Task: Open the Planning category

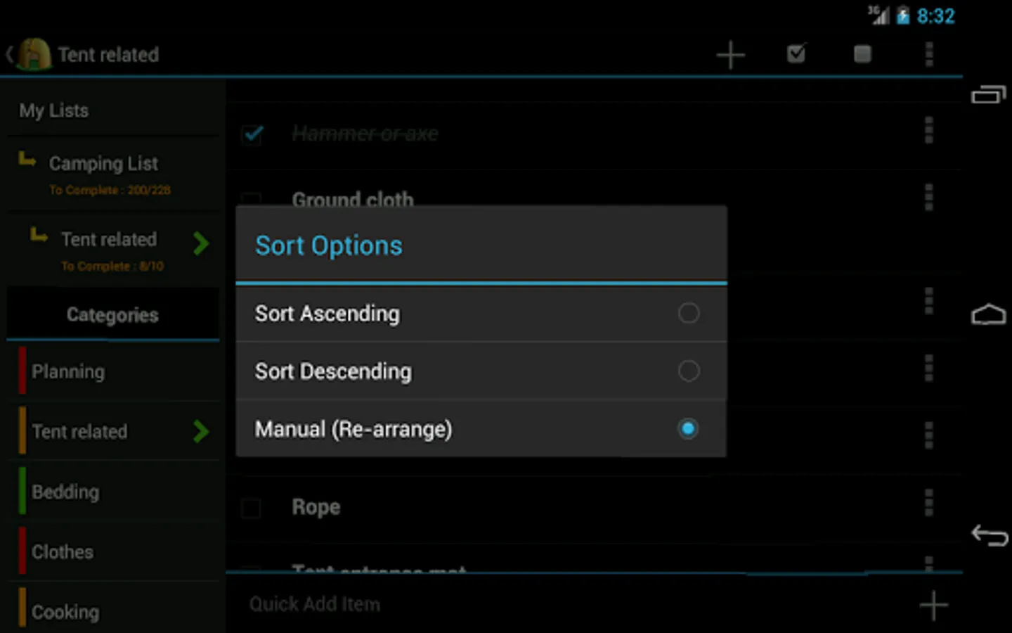Action: pos(68,371)
